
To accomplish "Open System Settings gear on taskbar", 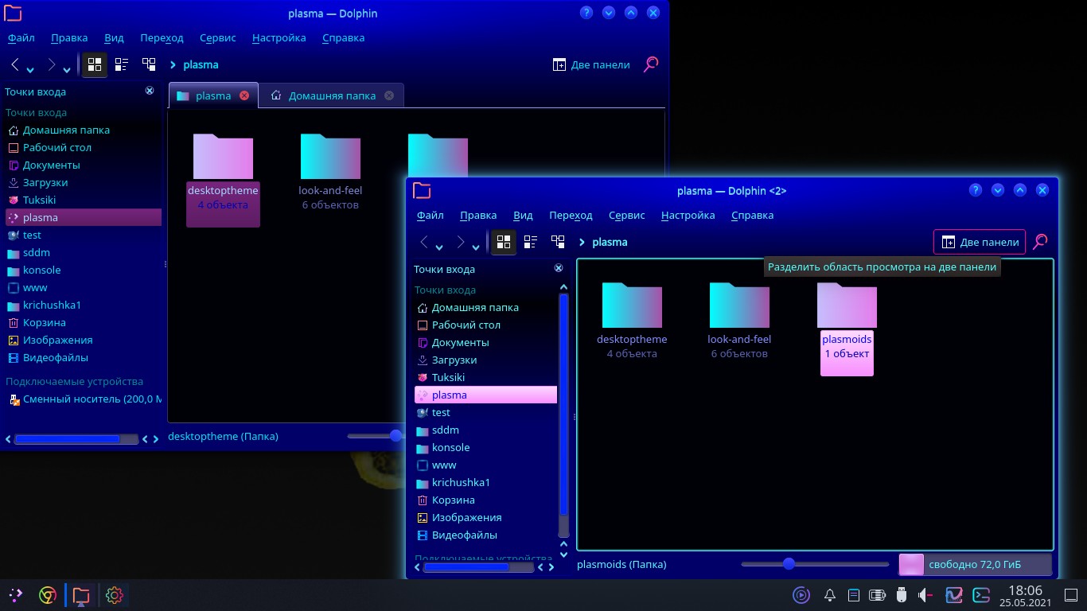I will click(x=114, y=594).
